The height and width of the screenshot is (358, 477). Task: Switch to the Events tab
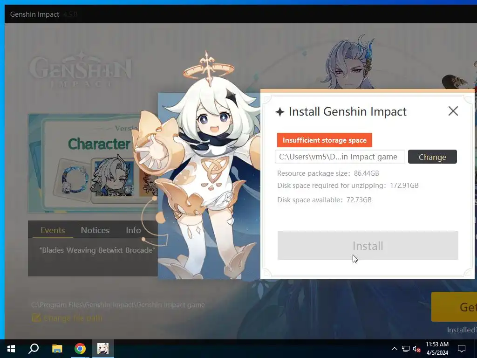click(53, 230)
